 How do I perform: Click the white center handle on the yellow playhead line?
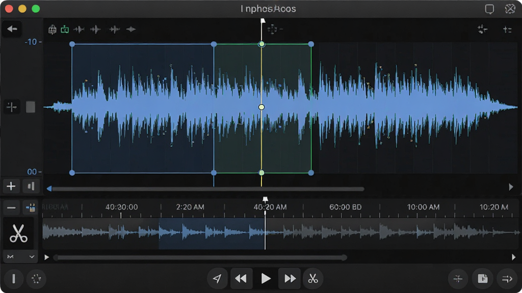pyautogui.click(x=262, y=107)
